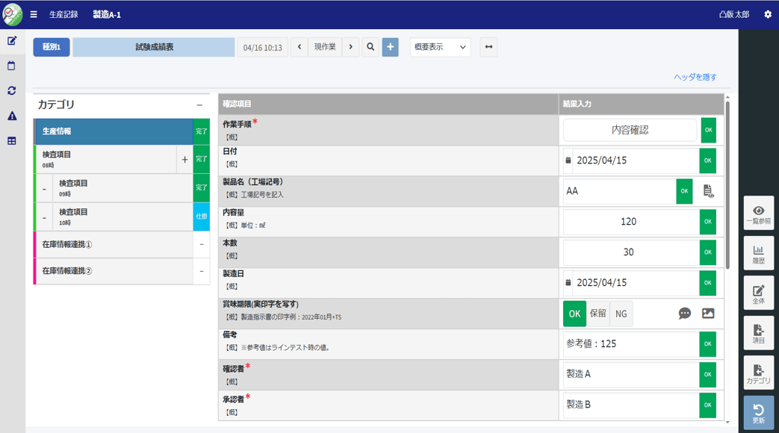The height and width of the screenshot is (433, 779).
Task: Open the warning triangle sidebar icon
Action: 12,116
